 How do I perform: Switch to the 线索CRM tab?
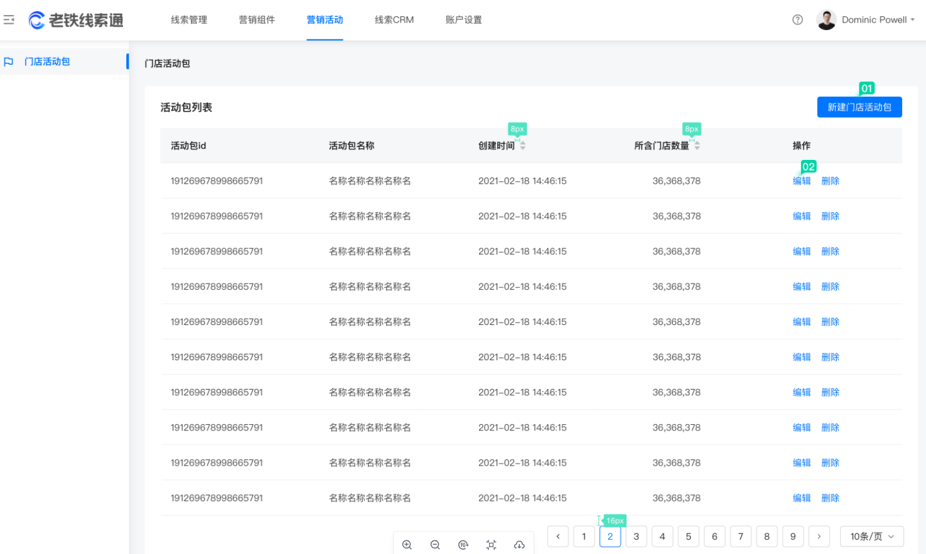pos(394,19)
